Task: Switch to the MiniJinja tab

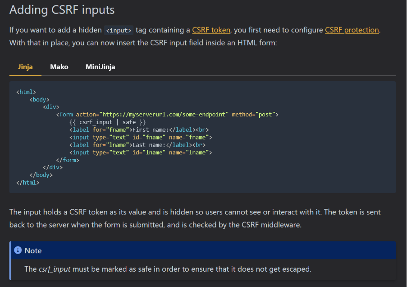Action: (x=101, y=67)
